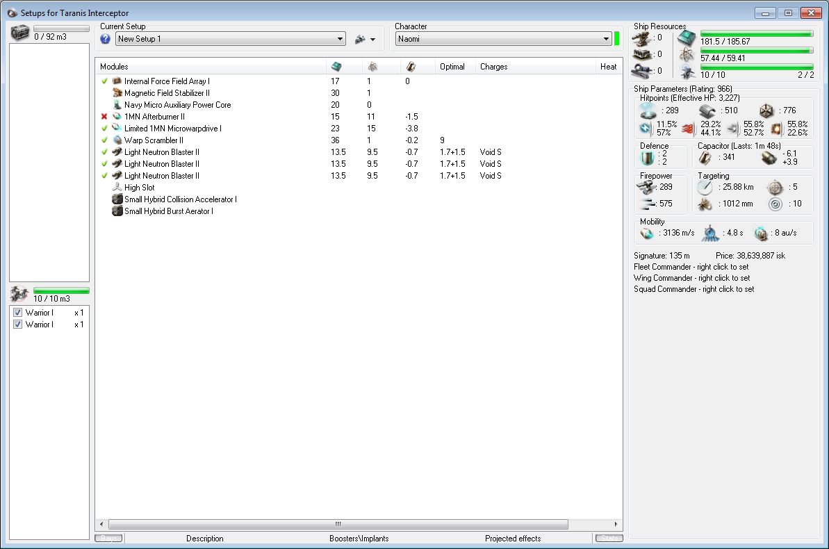The image size is (829, 549).
Task: Click the Charges column header
Action: click(536, 67)
